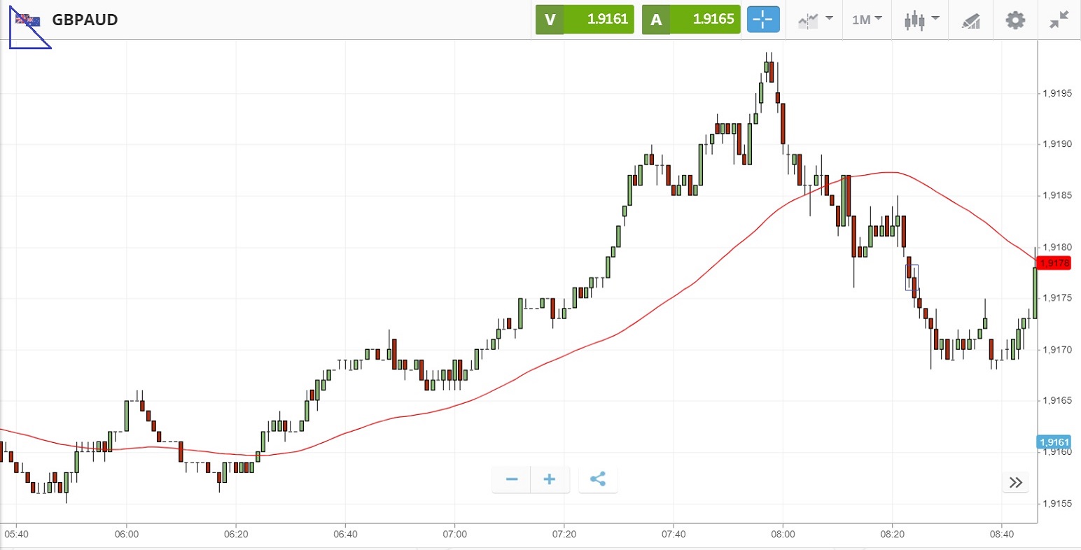
Task: Collapse chart with the shrink arrows icon
Action: 1059,20
